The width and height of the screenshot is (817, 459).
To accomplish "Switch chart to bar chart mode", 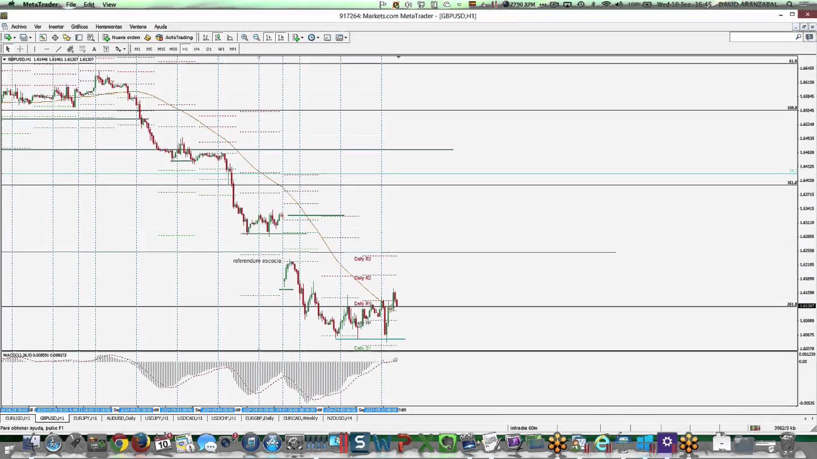I will pyautogui.click(x=206, y=37).
